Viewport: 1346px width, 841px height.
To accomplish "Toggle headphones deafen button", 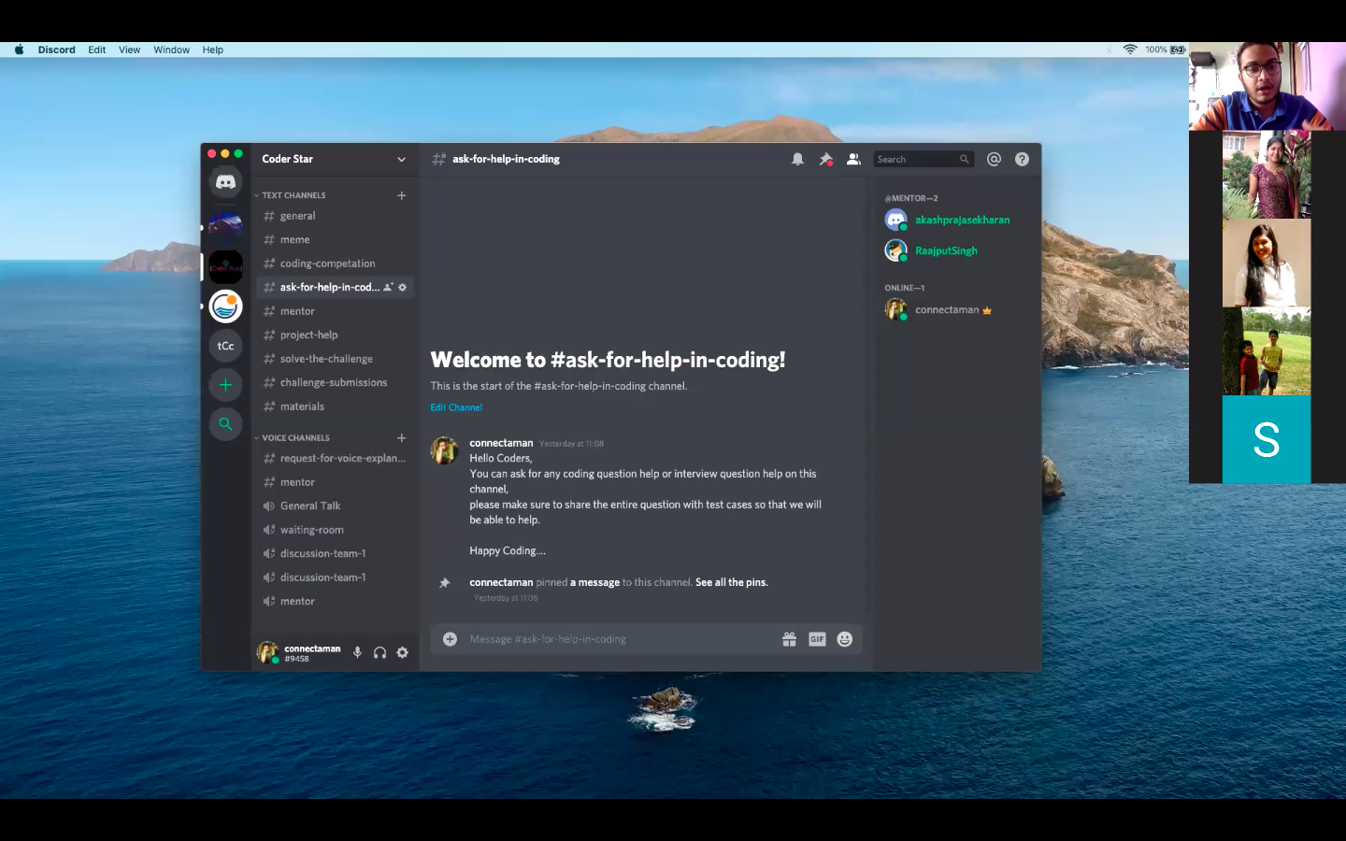I will pos(379,652).
